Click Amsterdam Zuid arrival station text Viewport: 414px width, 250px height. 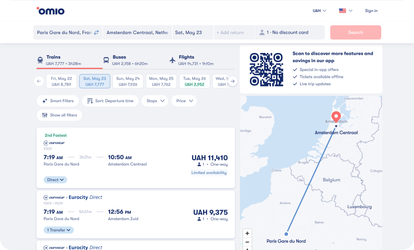[123, 219]
